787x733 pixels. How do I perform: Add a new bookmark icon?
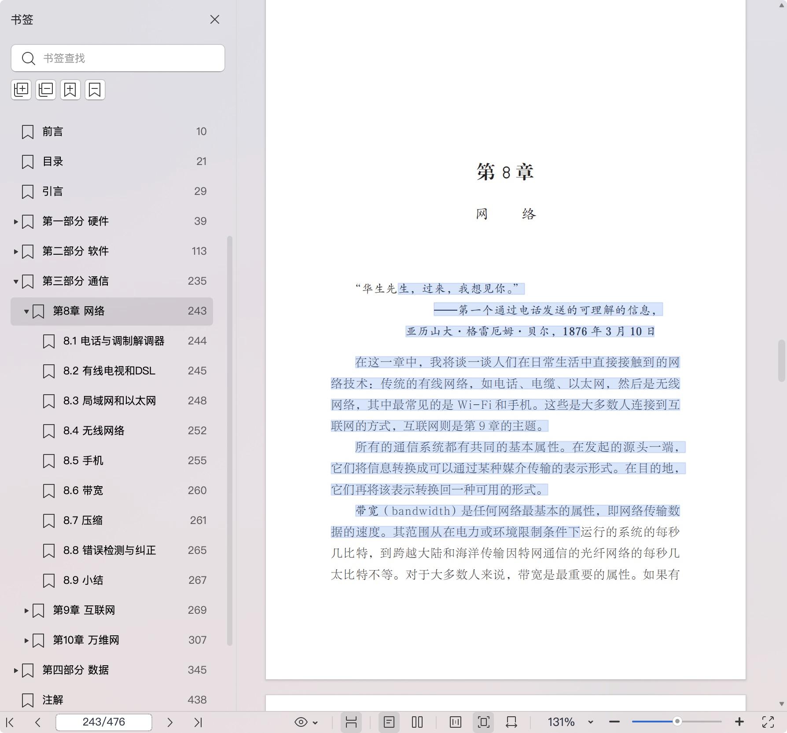[x=70, y=90]
